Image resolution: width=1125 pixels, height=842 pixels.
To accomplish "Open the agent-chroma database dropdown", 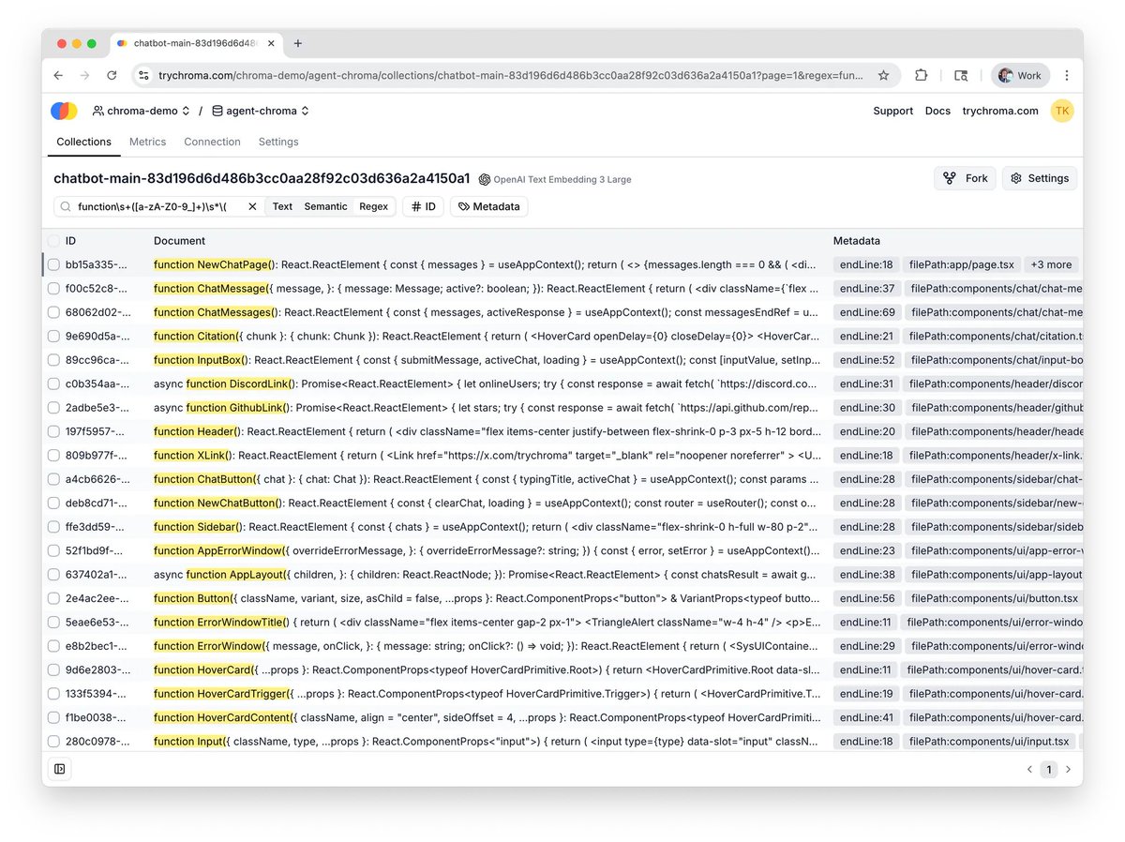I will point(261,111).
